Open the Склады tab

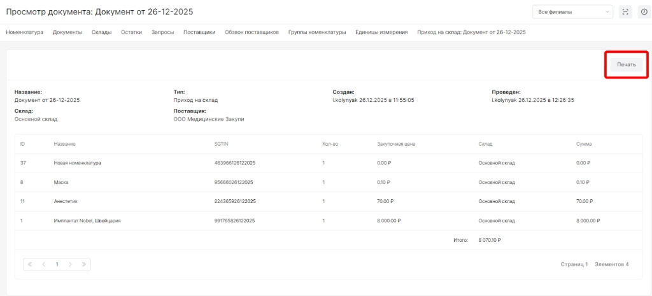[x=101, y=32]
